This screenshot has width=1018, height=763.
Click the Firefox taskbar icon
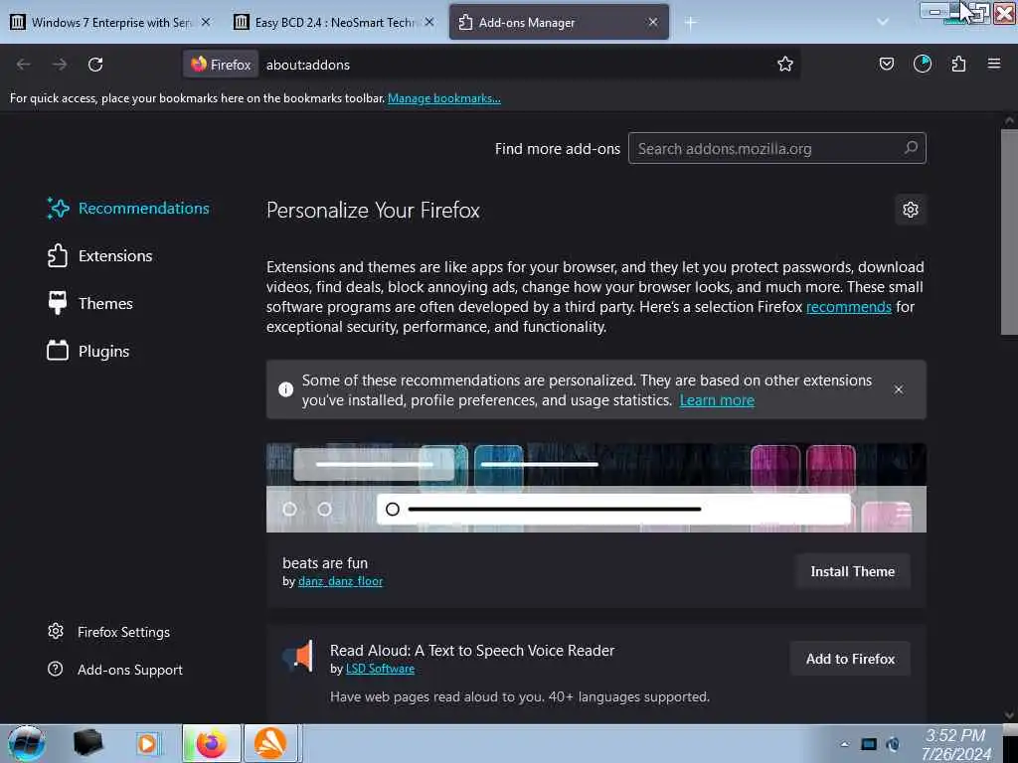[212, 743]
